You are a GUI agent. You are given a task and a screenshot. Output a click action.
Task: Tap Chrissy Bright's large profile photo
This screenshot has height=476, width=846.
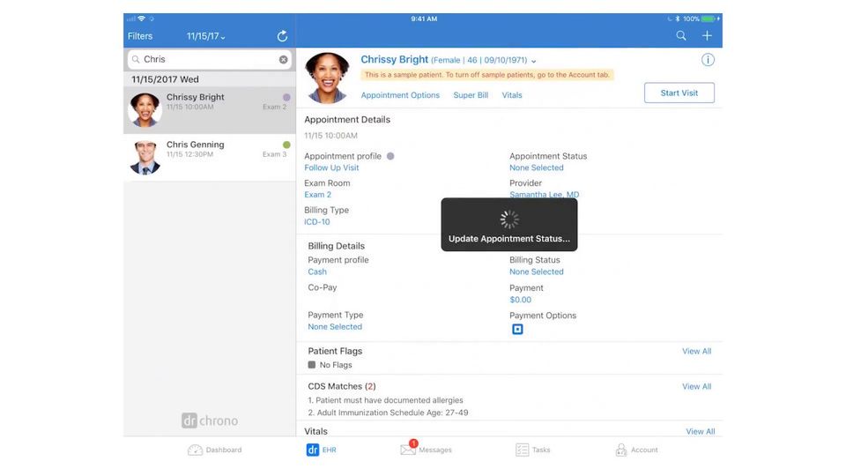coord(327,78)
